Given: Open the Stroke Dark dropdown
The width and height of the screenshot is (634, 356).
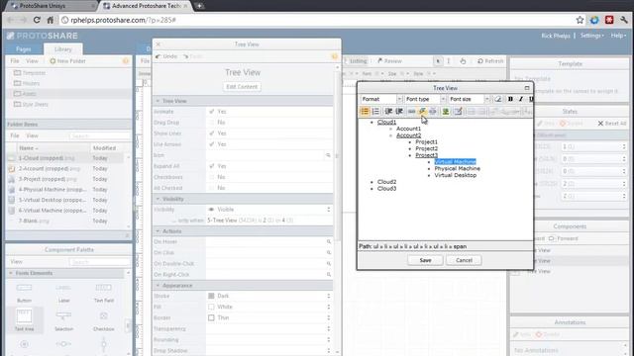Looking at the screenshot, I should [x=328, y=296].
